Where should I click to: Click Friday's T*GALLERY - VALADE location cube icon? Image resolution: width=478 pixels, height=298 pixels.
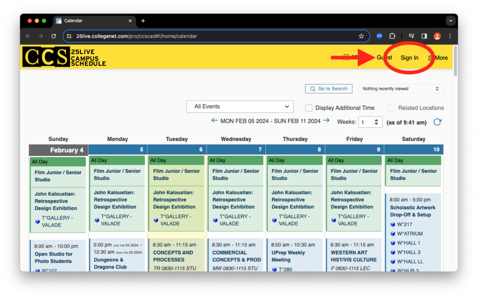click(334, 220)
